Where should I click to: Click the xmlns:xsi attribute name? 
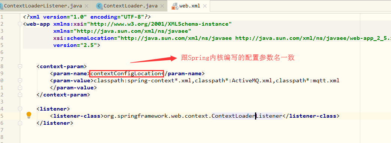68,24
